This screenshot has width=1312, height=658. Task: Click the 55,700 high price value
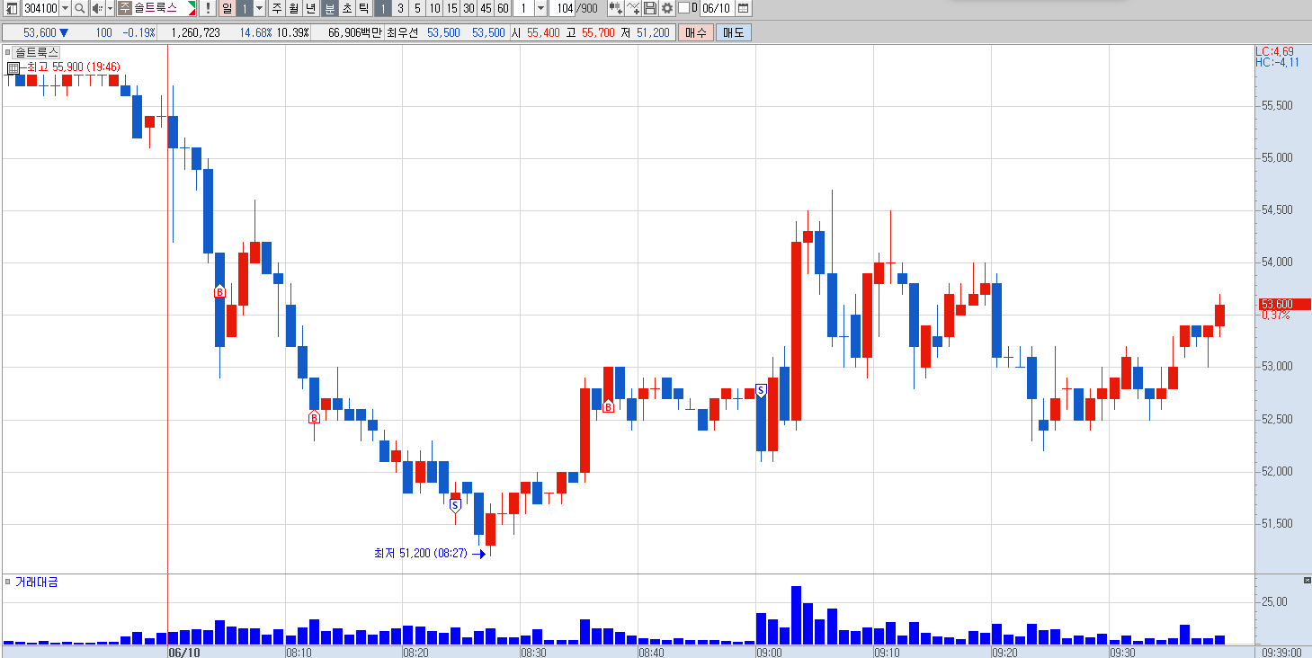point(598,32)
